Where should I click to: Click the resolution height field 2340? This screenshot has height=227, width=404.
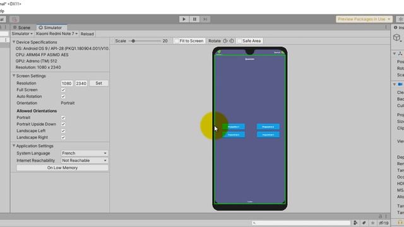point(81,83)
